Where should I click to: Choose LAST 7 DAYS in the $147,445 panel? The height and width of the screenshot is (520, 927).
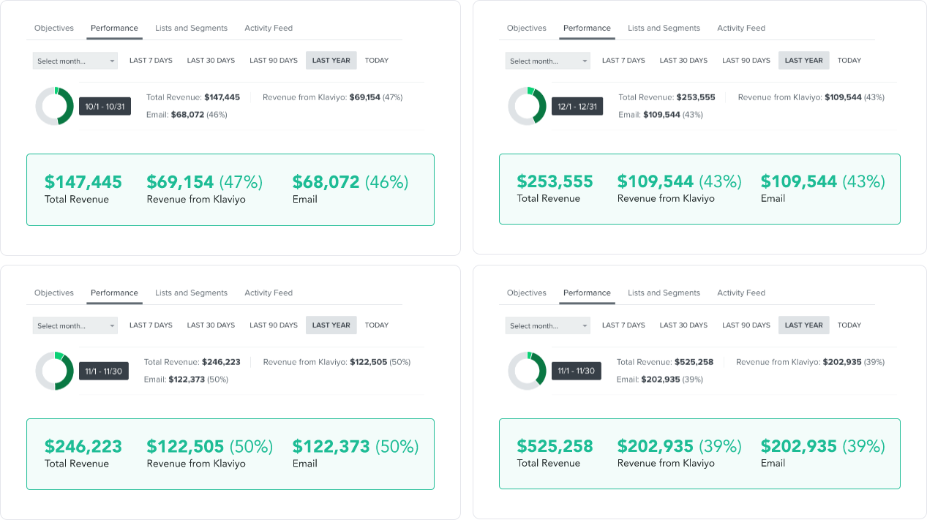151,61
